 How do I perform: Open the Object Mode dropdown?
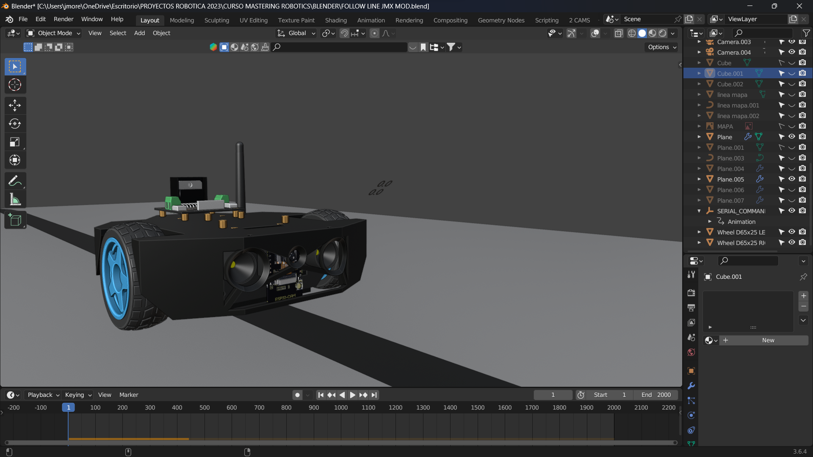(x=53, y=33)
